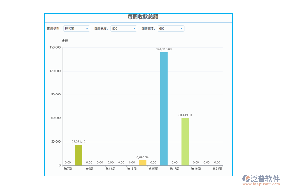Click the arrow icon on the chart height selector
The height and width of the screenshot is (189, 283).
(181, 28)
